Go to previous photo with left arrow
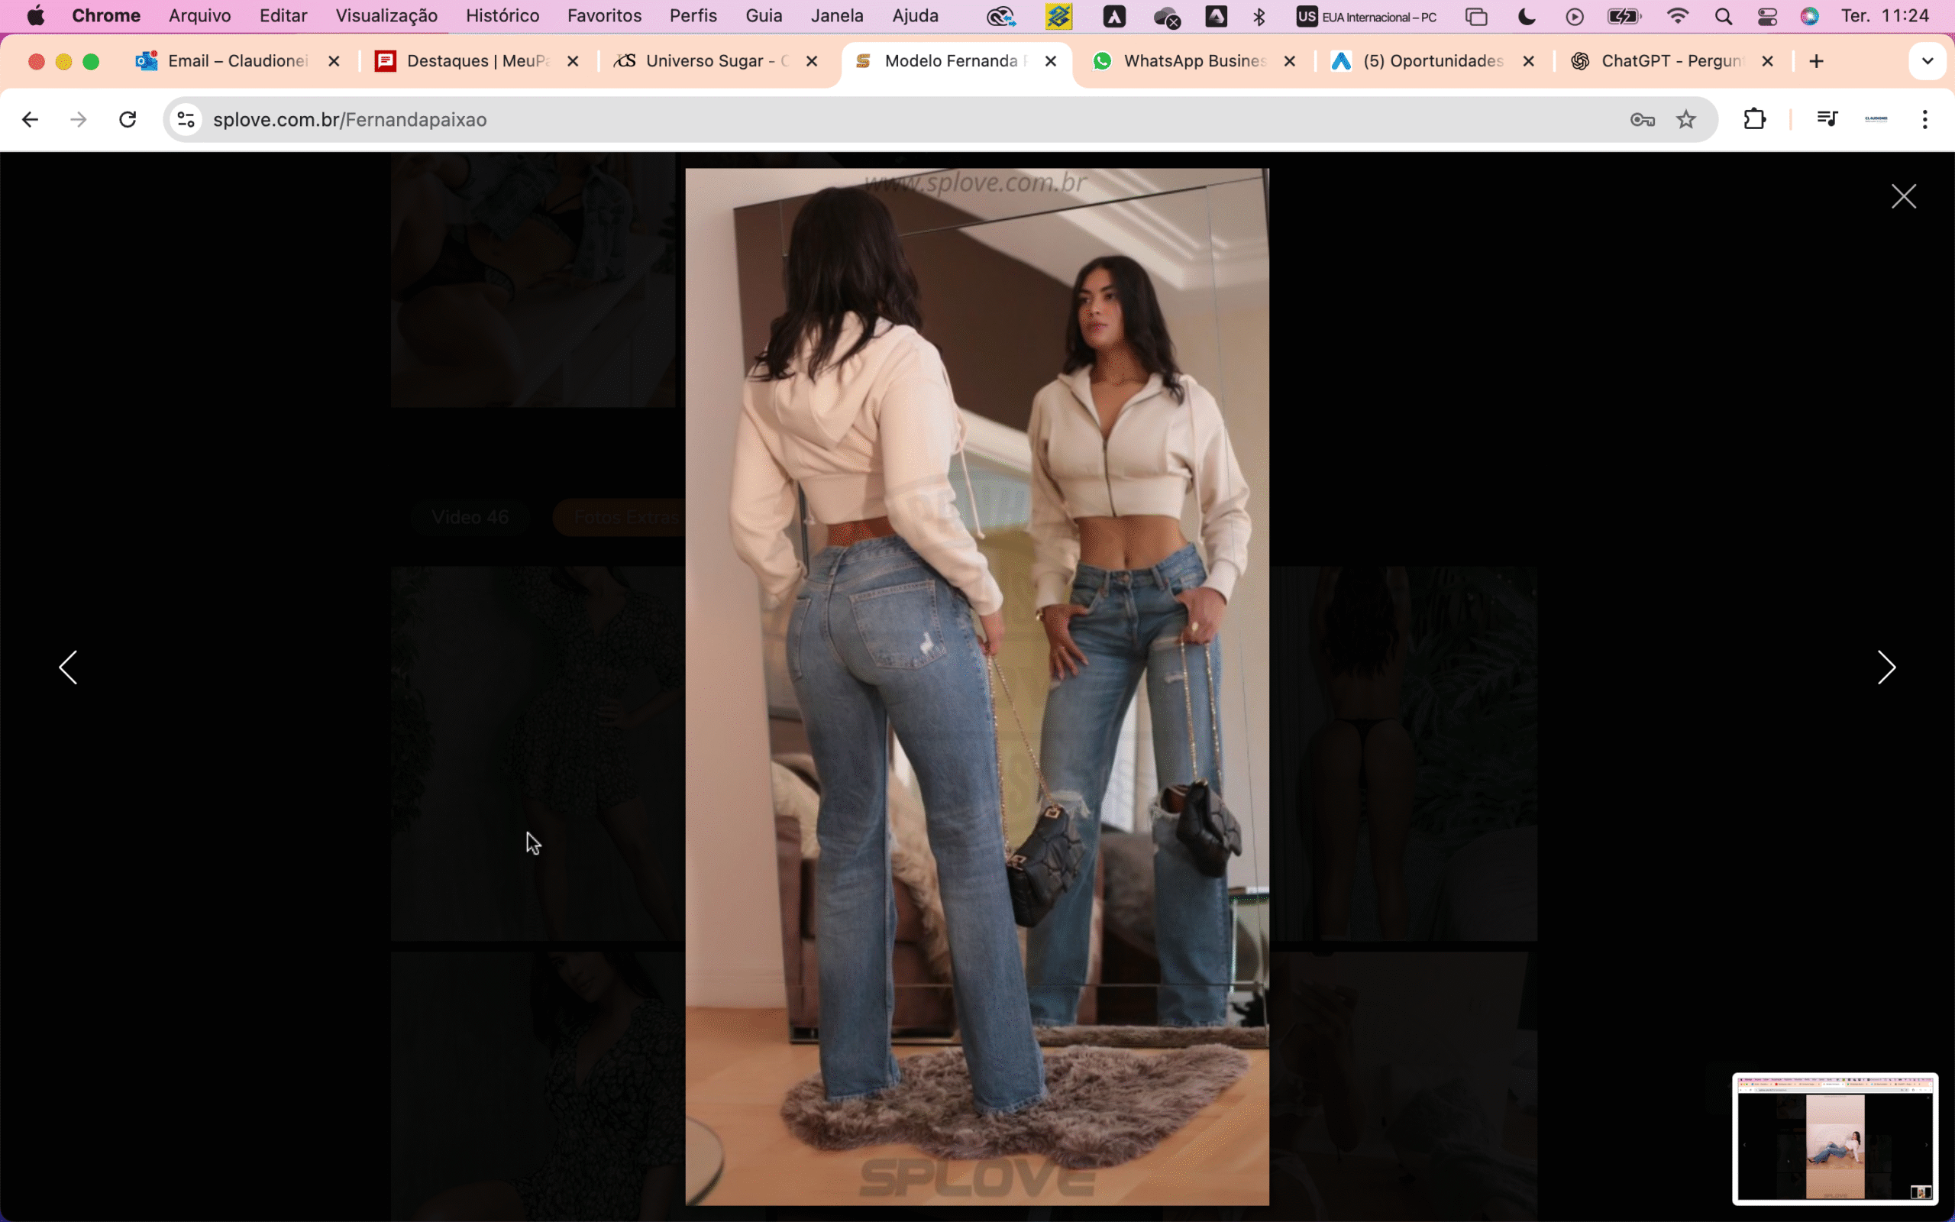1955x1222 pixels. (x=69, y=668)
